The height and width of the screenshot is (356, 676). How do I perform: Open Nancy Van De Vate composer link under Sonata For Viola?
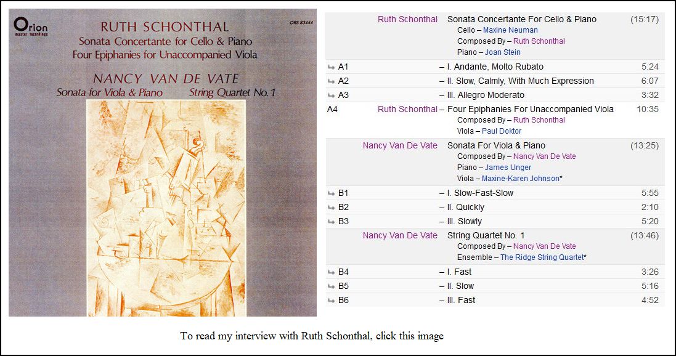click(545, 156)
